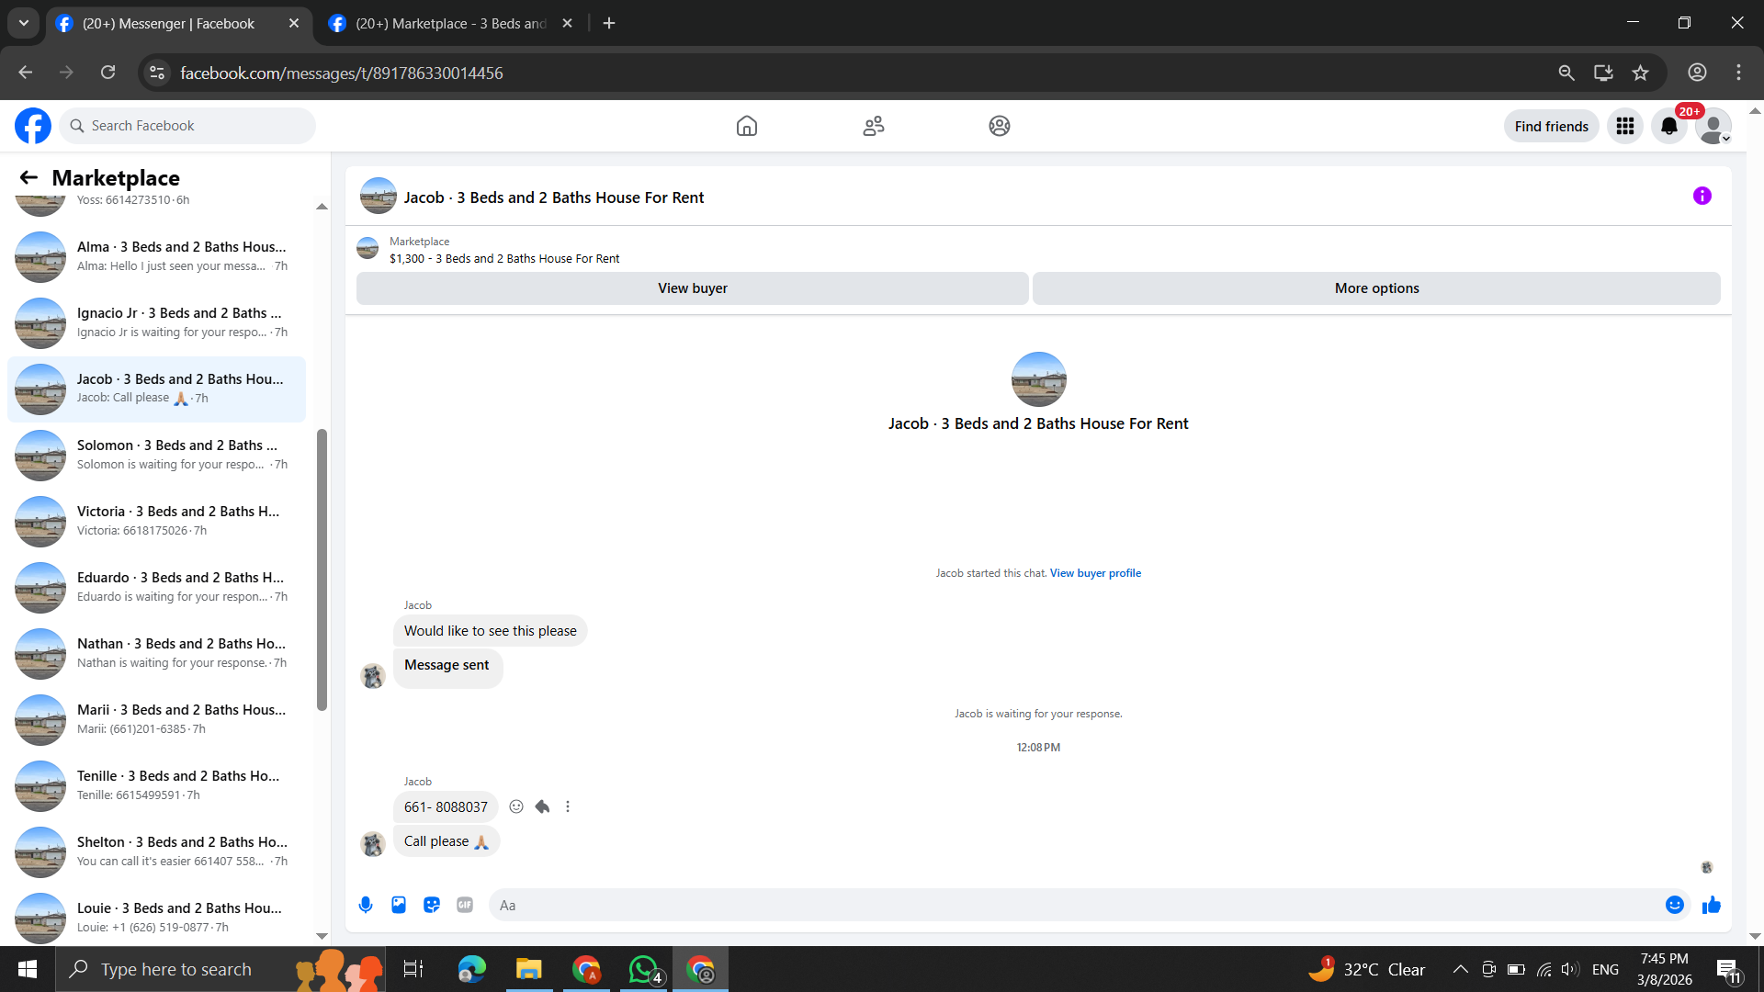Open WhatsApp from the taskbar
This screenshot has height=992, width=1764.
tap(643, 969)
